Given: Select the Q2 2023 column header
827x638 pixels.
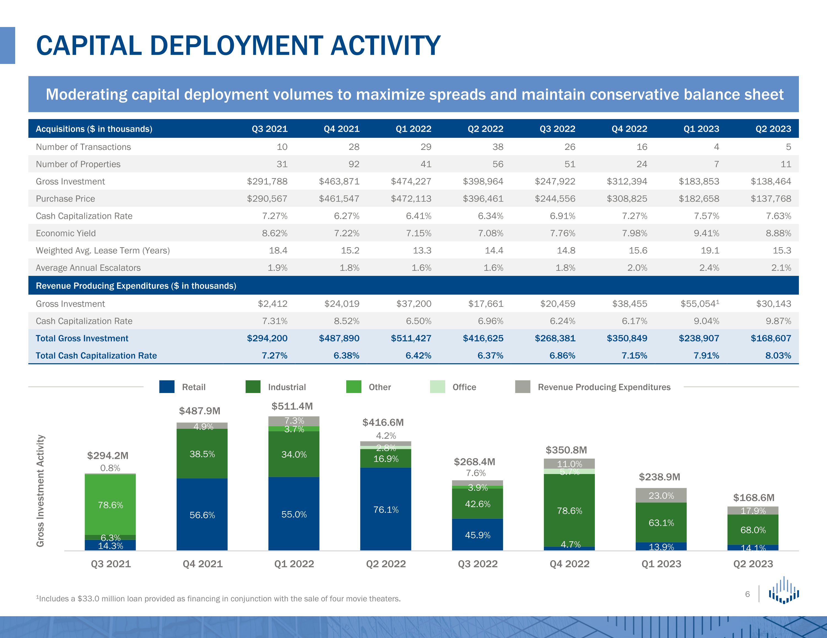Looking at the screenshot, I should [773, 129].
